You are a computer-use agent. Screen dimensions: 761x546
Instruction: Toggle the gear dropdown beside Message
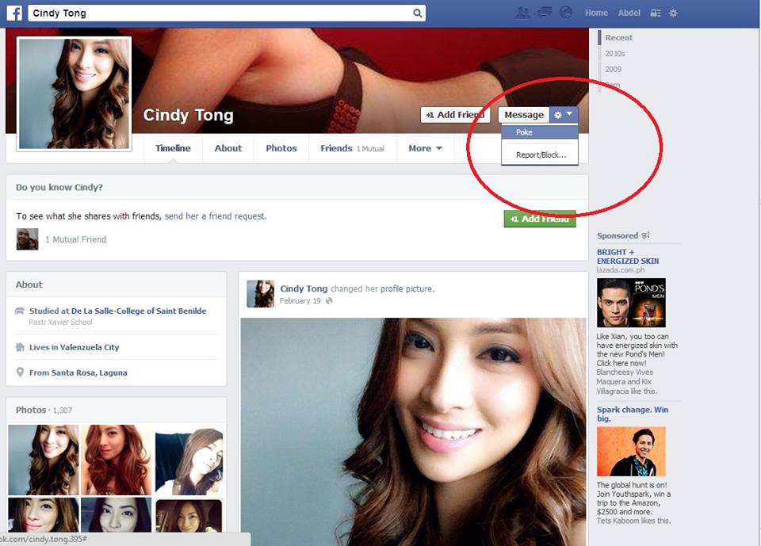click(x=564, y=115)
